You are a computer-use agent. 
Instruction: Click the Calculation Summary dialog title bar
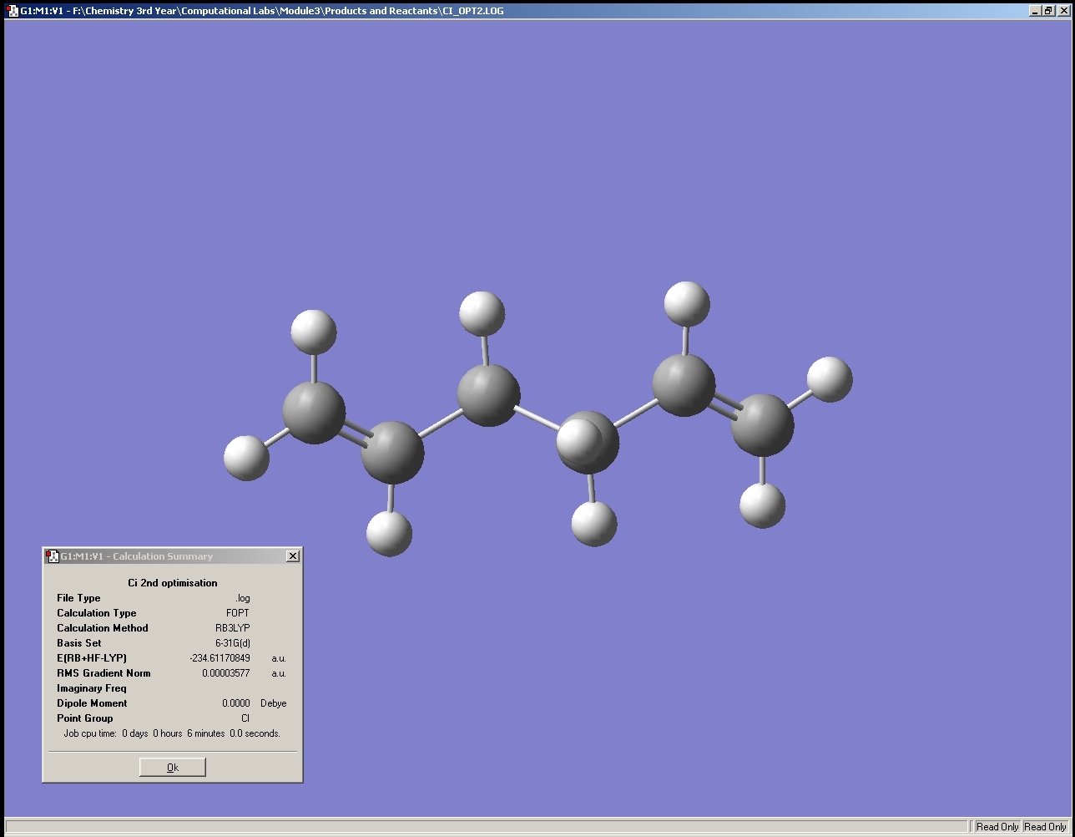[167, 556]
